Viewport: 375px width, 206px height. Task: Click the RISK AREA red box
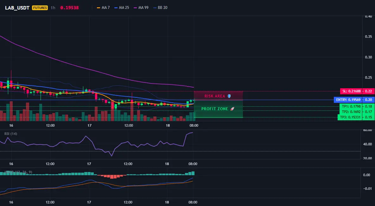pyautogui.click(x=218, y=96)
